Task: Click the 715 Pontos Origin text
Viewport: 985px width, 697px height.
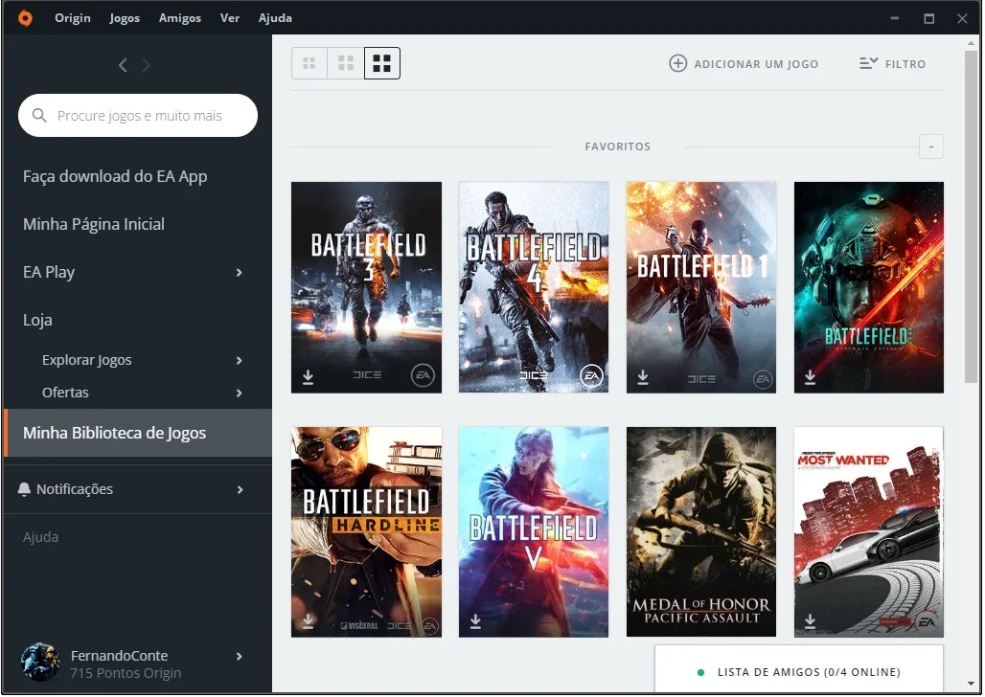Action: (x=126, y=673)
